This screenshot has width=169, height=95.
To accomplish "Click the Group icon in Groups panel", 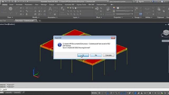I will point(136,9).
